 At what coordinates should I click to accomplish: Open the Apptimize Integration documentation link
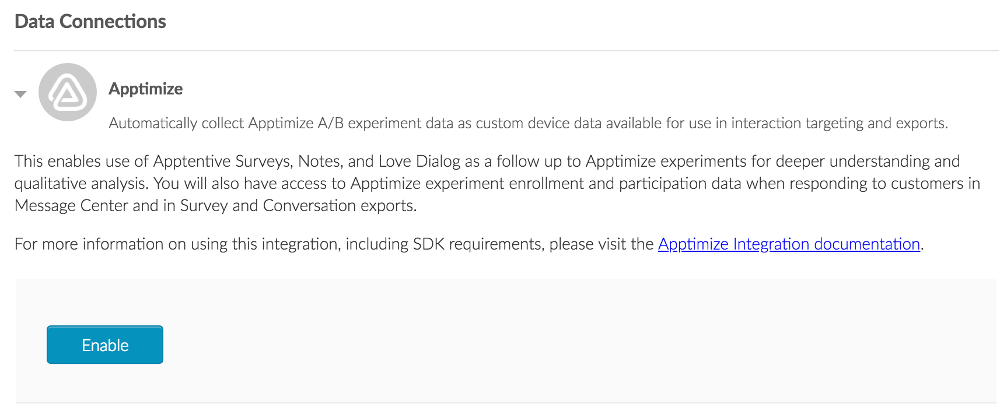[789, 244]
